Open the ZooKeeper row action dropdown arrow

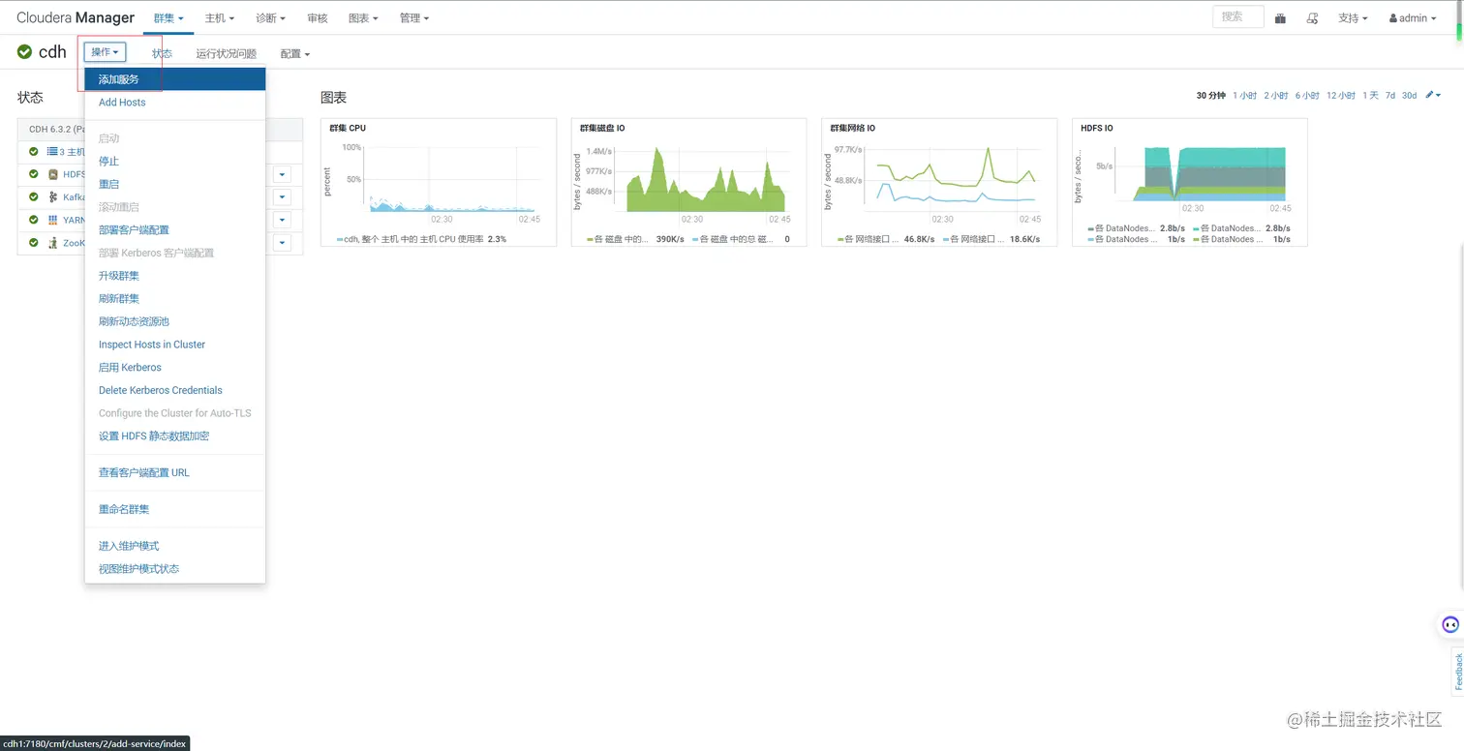282,243
